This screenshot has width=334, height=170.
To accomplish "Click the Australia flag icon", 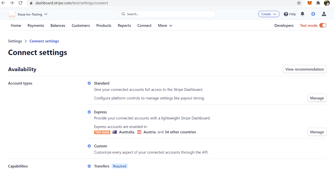I will 115,132.
